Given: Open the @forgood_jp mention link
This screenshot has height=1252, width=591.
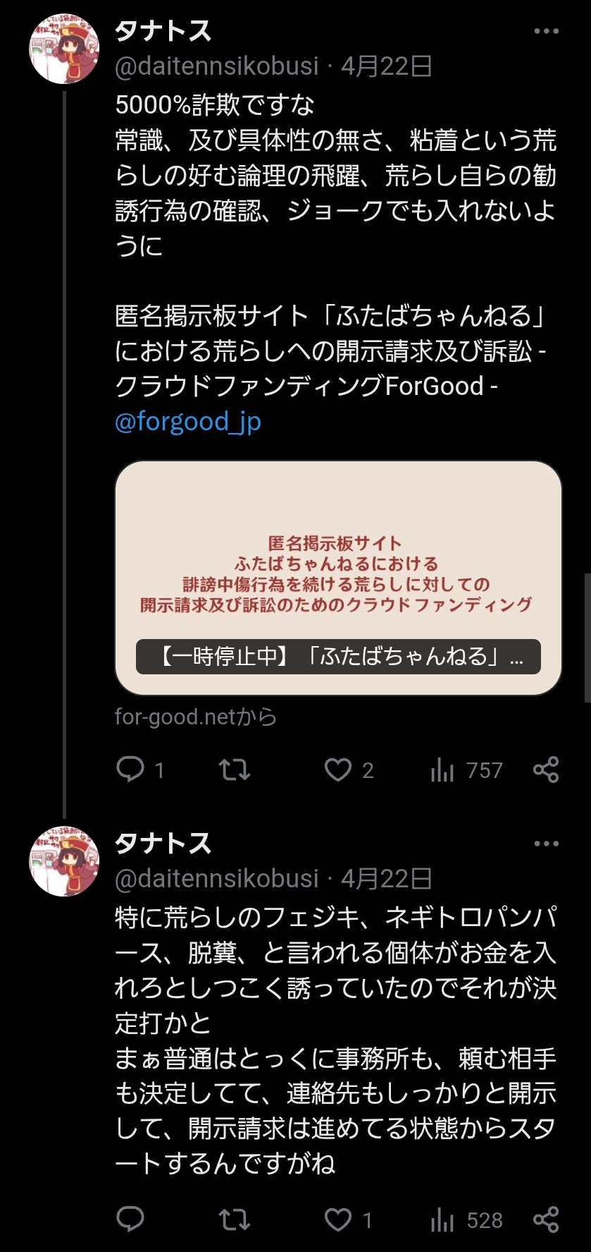Looking at the screenshot, I should pos(188,422).
